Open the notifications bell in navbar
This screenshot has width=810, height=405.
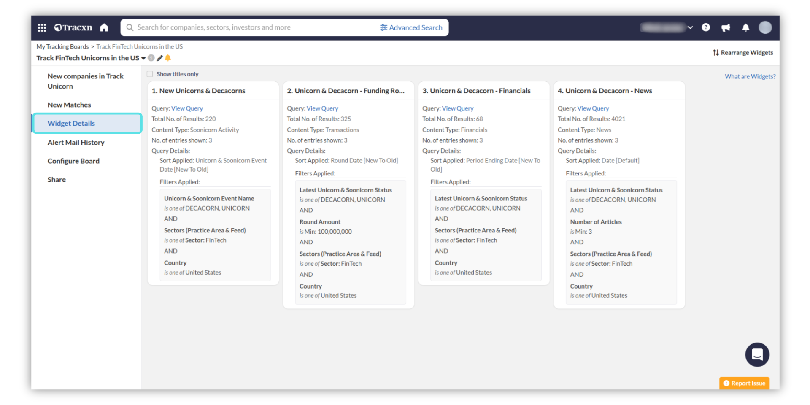click(x=745, y=28)
